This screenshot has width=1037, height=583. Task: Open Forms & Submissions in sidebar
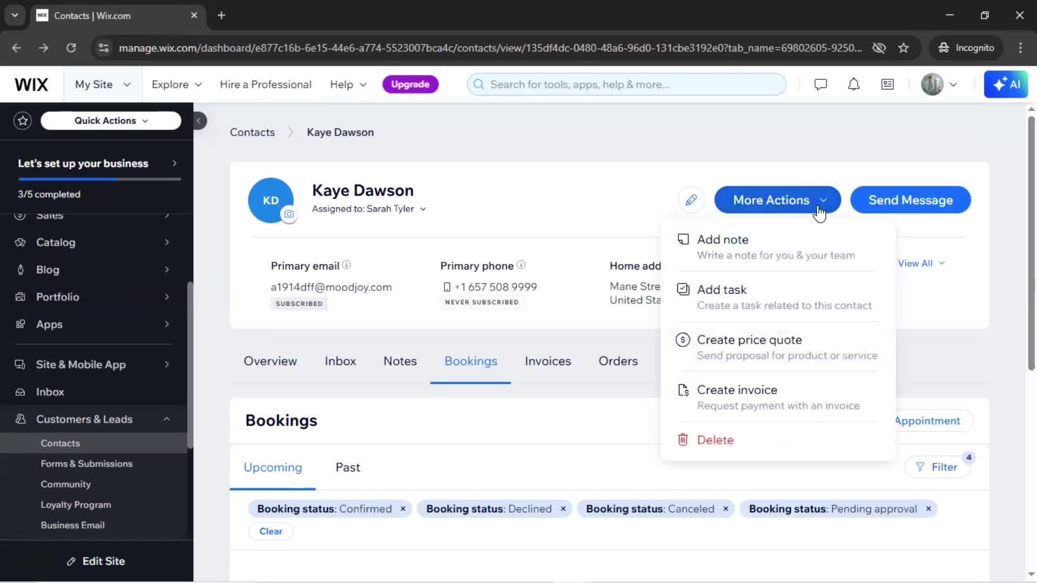86,464
